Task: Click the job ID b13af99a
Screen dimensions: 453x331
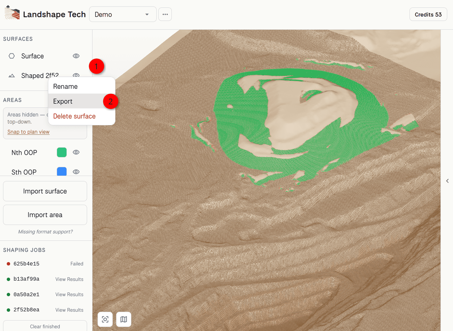Action: point(26,279)
